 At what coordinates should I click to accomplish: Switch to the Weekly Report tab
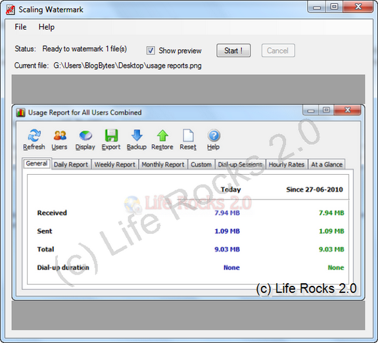click(115, 164)
